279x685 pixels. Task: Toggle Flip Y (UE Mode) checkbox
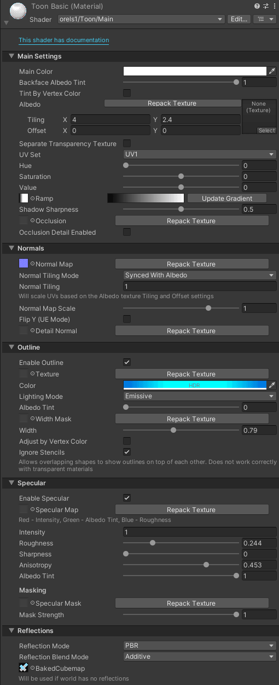click(127, 319)
